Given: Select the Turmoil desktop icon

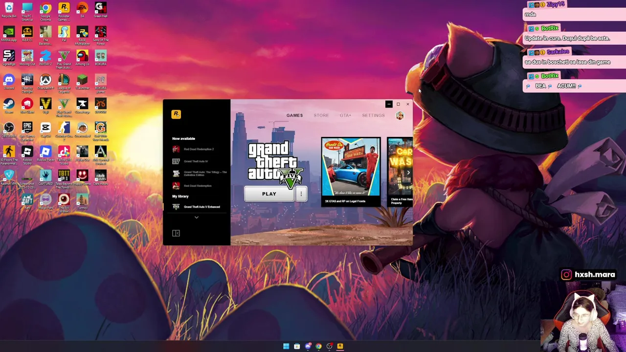Looking at the screenshot, I should pyautogui.click(x=82, y=202).
